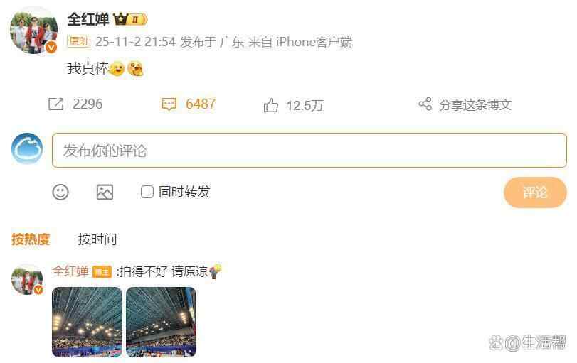The width and height of the screenshot is (577, 363).
Task: Click the commenter avatar beside 拍得不好
Action: [27, 279]
